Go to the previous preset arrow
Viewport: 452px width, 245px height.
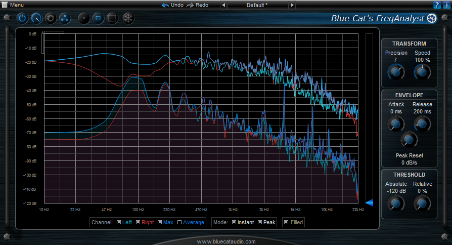(x=223, y=5)
